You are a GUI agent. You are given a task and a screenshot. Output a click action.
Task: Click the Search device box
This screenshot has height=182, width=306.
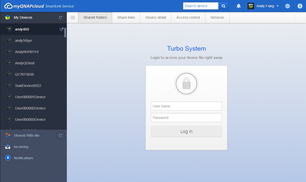point(201,6)
